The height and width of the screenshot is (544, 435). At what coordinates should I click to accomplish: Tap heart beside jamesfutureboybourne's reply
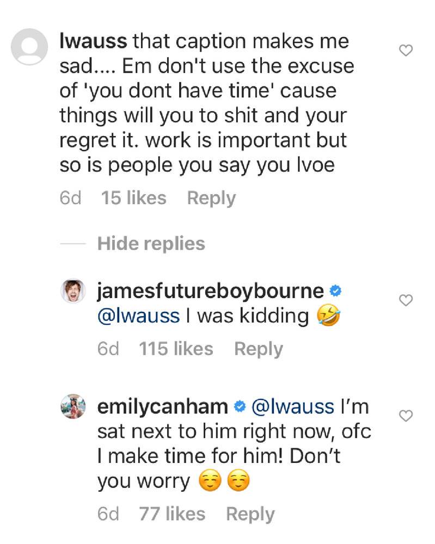pos(406,300)
